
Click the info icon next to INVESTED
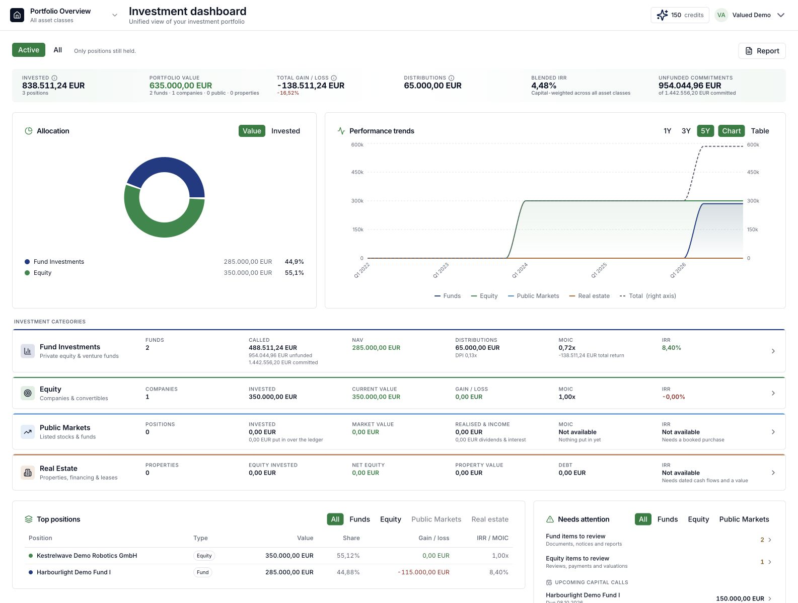point(54,78)
